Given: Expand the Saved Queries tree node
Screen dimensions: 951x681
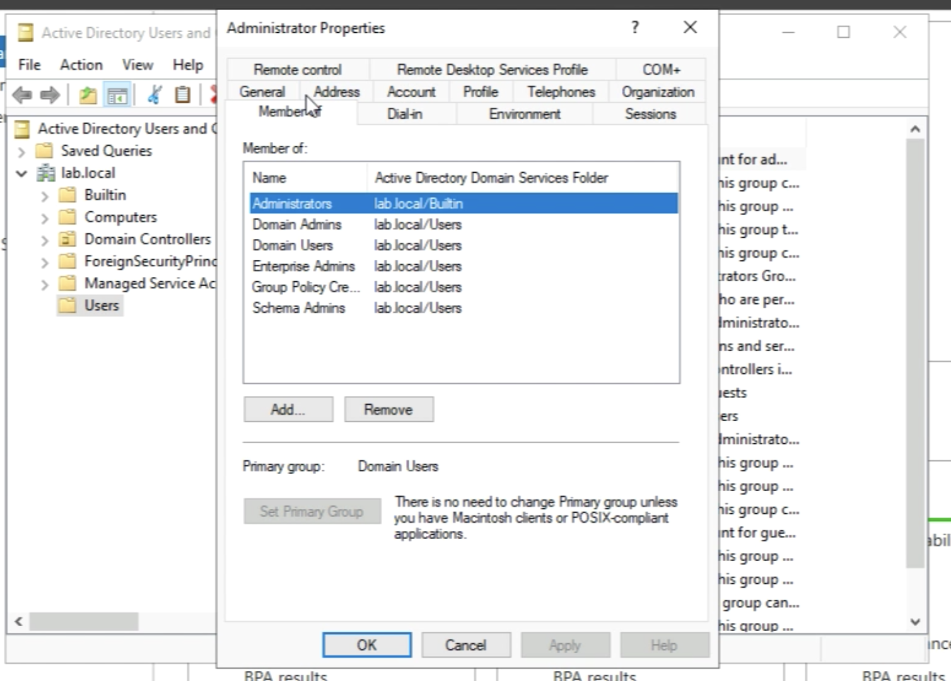Looking at the screenshot, I should pos(21,151).
